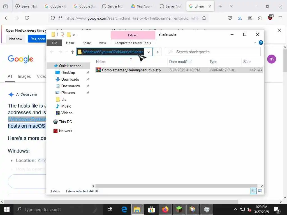
Task: Bookmark this page with star icon
Action: 204,18
